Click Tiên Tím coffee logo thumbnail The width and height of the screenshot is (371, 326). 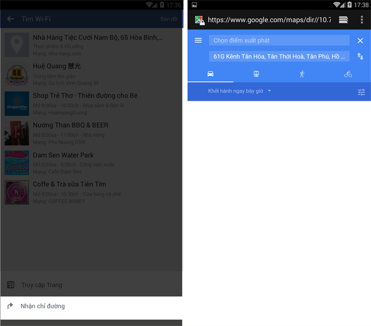pos(17,192)
